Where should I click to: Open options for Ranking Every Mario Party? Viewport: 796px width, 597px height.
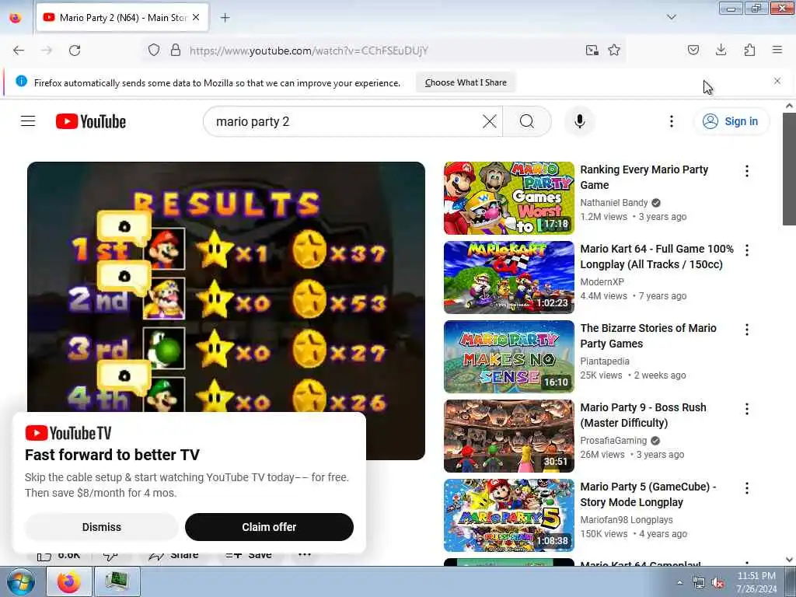(747, 170)
